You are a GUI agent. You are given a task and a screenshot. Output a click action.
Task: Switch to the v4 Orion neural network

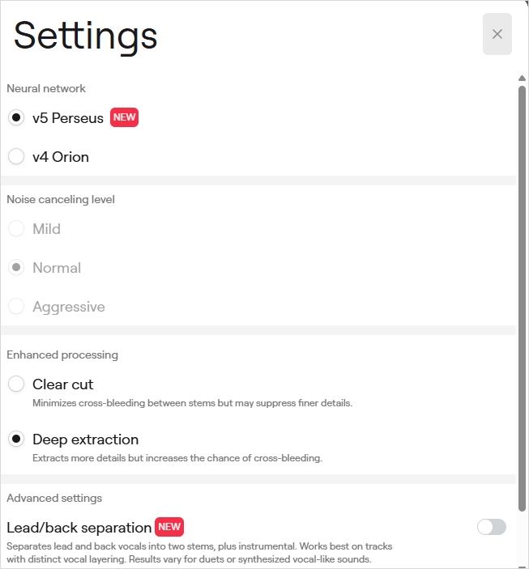(16, 157)
